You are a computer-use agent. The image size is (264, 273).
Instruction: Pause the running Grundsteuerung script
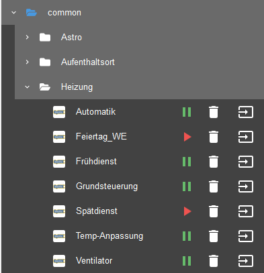click(187, 186)
